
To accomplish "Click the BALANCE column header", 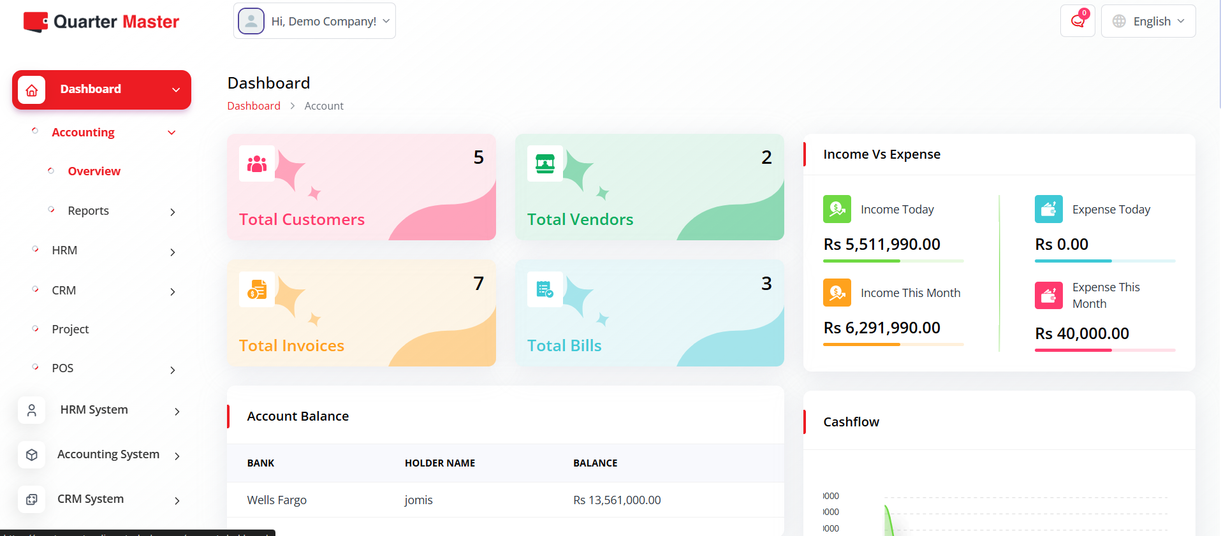I will (x=595, y=463).
